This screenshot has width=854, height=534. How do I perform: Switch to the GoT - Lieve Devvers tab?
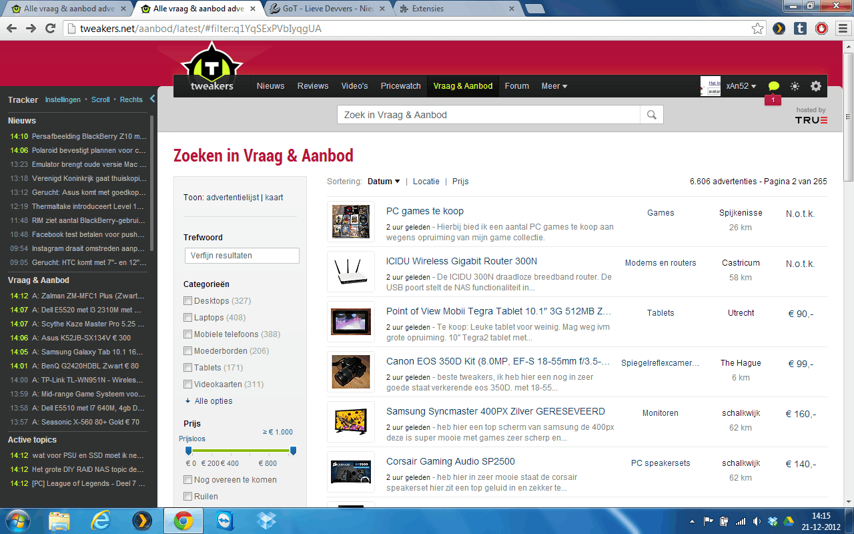[328, 9]
